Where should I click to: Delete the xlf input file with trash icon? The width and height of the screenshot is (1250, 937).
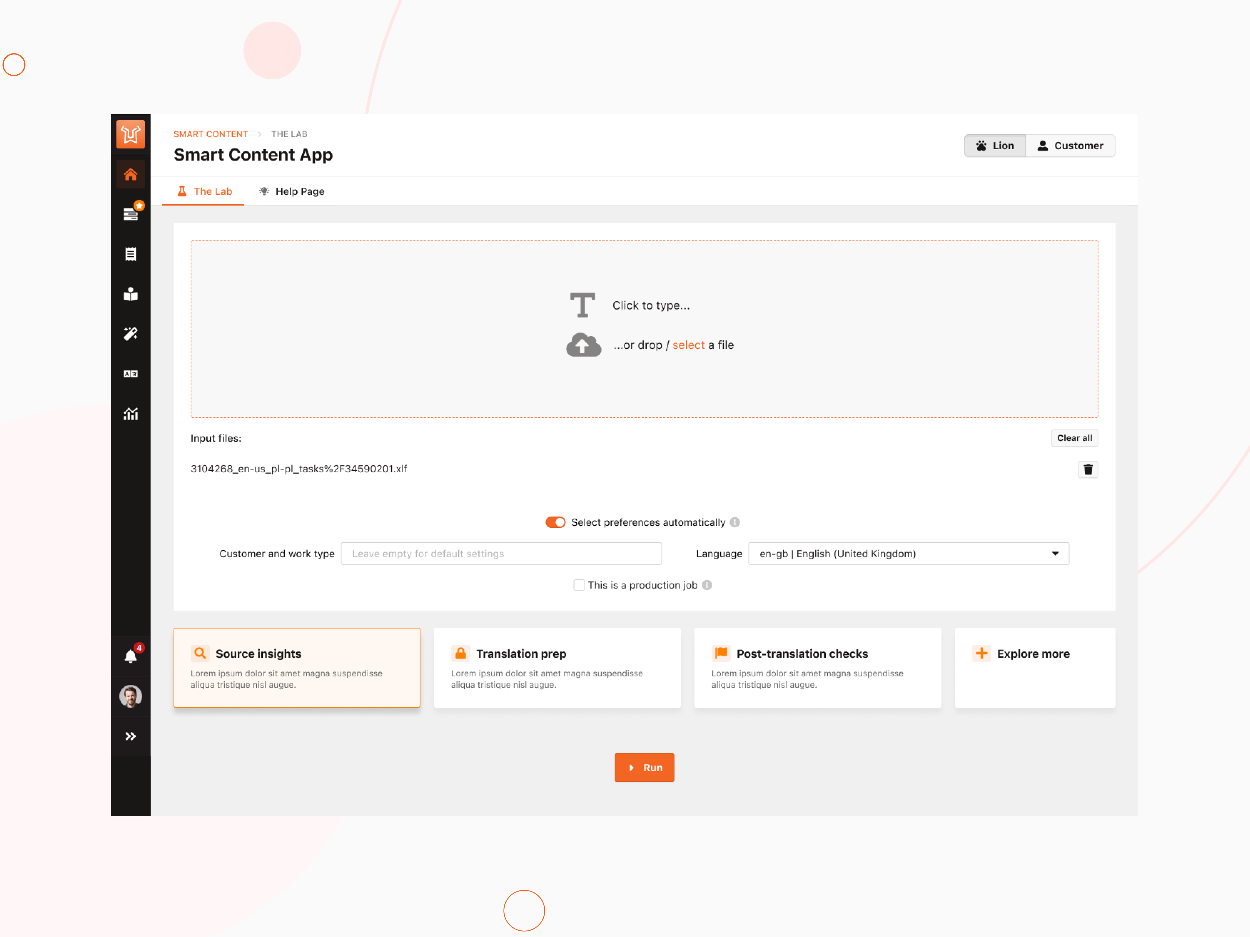(x=1088, y=469)
